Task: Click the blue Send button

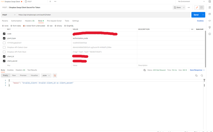Action: [196, 15]
